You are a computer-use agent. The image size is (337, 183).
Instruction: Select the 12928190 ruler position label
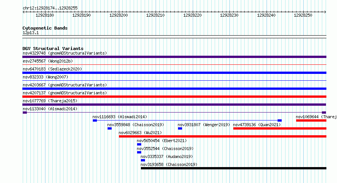[x=81, y=15]
